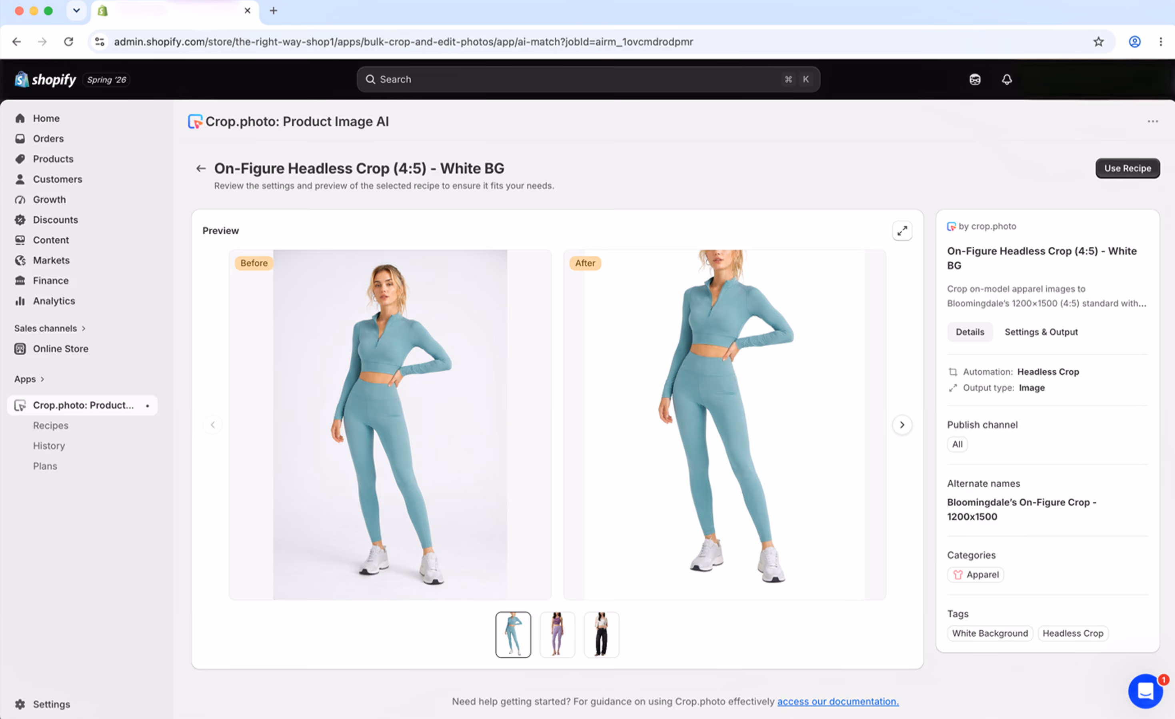Show the next preview image
1175x719 pixels.
[902, 425]
